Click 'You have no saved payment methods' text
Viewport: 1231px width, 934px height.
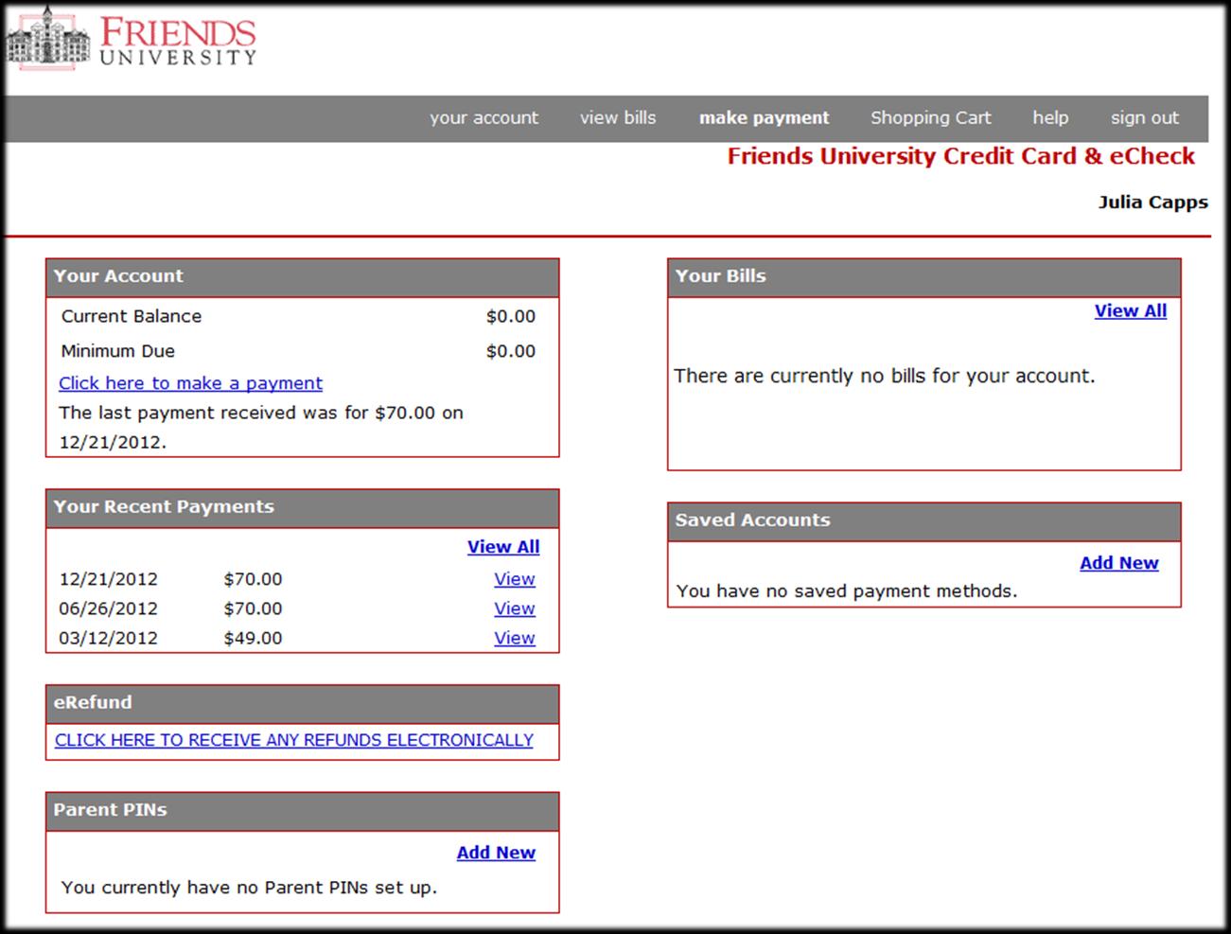click(847, 591)
